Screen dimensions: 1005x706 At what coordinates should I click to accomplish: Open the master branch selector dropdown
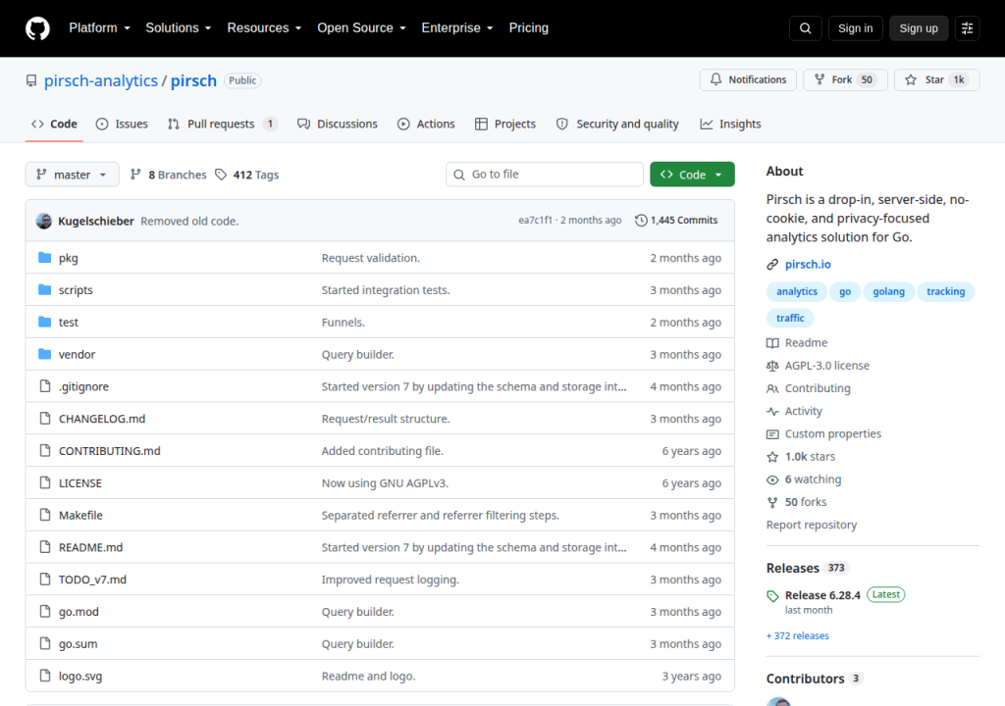click(x=72, y=175)
